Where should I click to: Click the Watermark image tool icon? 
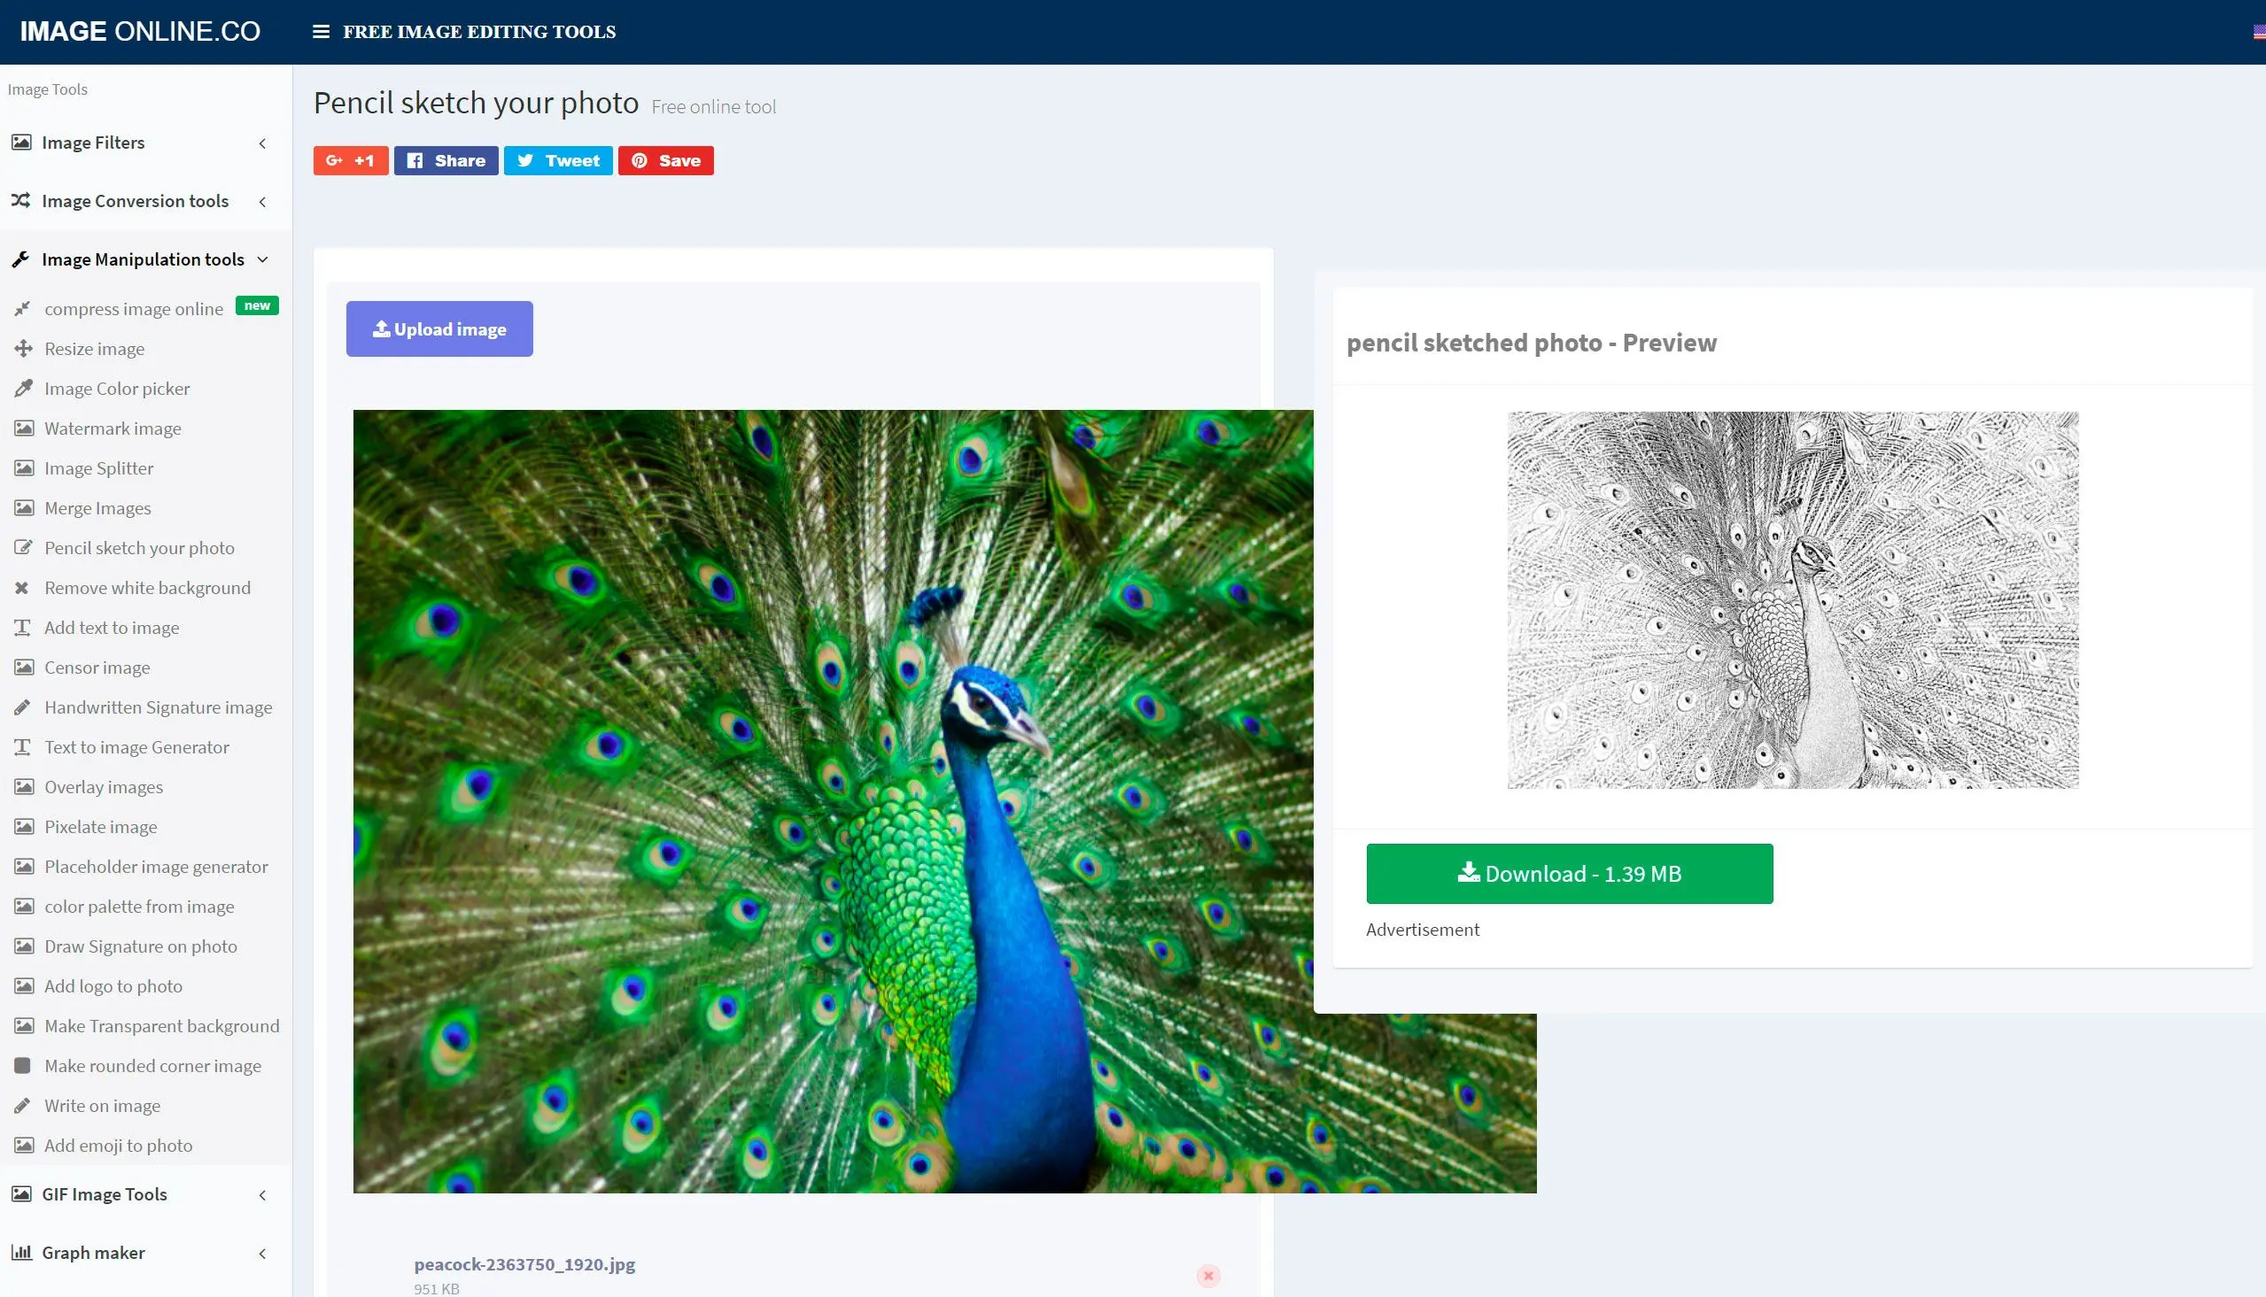pyautogui.click(x=22, y=428)
